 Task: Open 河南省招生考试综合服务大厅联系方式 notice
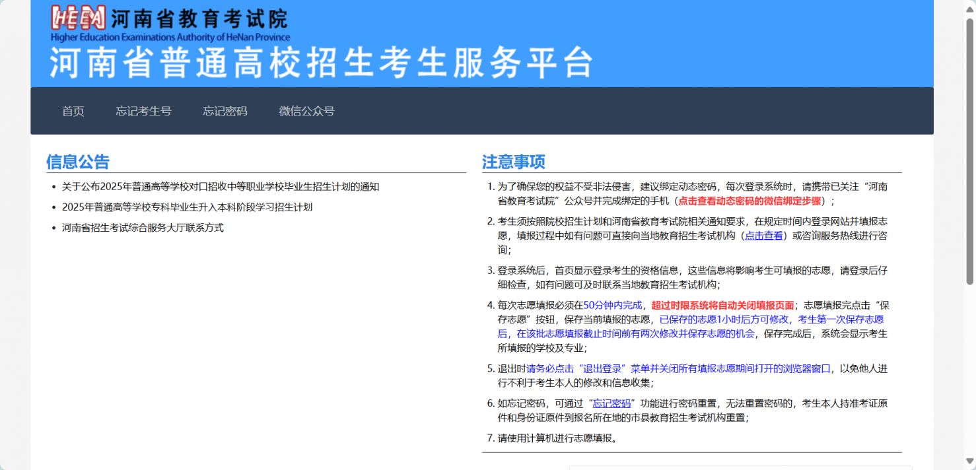click(x=143, y=228)
